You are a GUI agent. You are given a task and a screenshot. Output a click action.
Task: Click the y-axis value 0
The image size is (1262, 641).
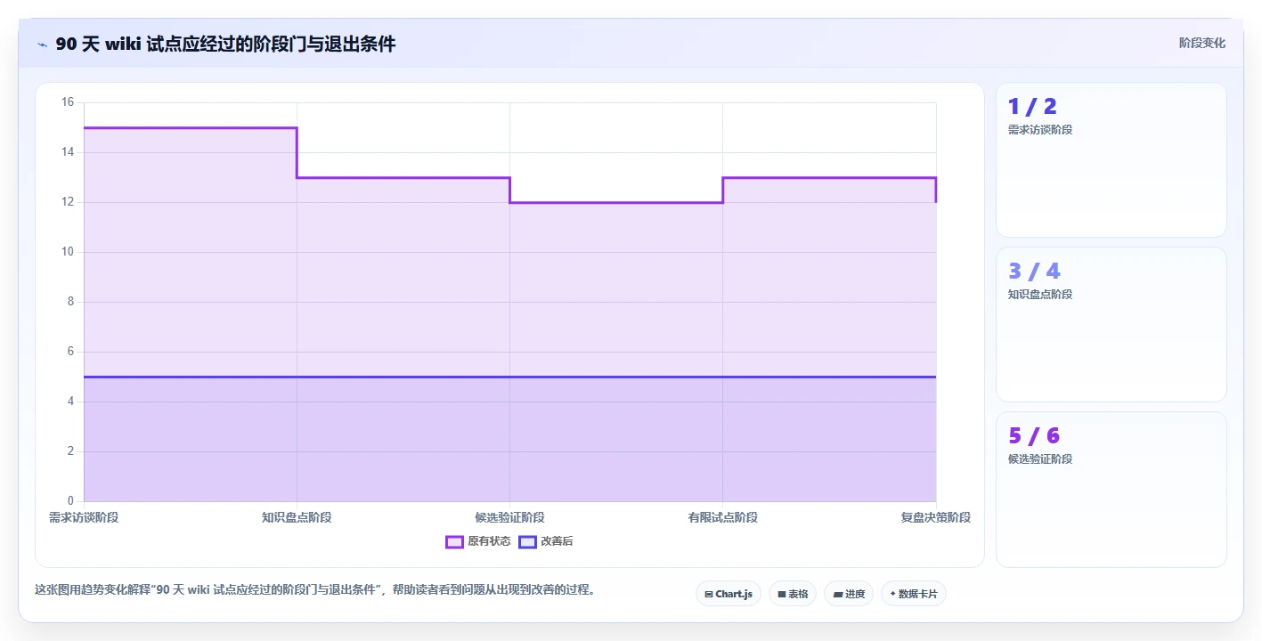point(71,501)
